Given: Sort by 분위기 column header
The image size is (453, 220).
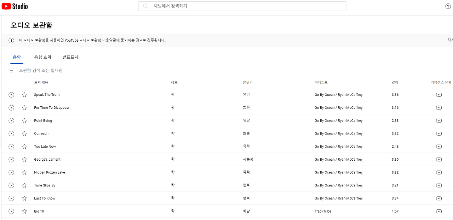Looking at the screenshot, I should coord(248,82).
